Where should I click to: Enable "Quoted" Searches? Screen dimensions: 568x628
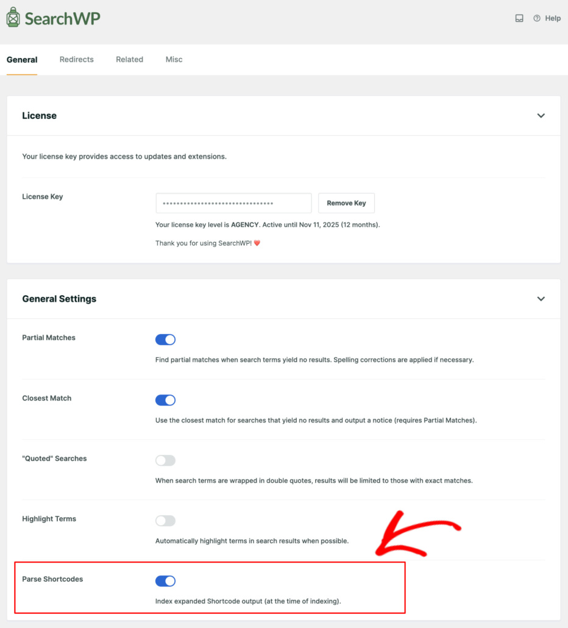tap(165, 460)
